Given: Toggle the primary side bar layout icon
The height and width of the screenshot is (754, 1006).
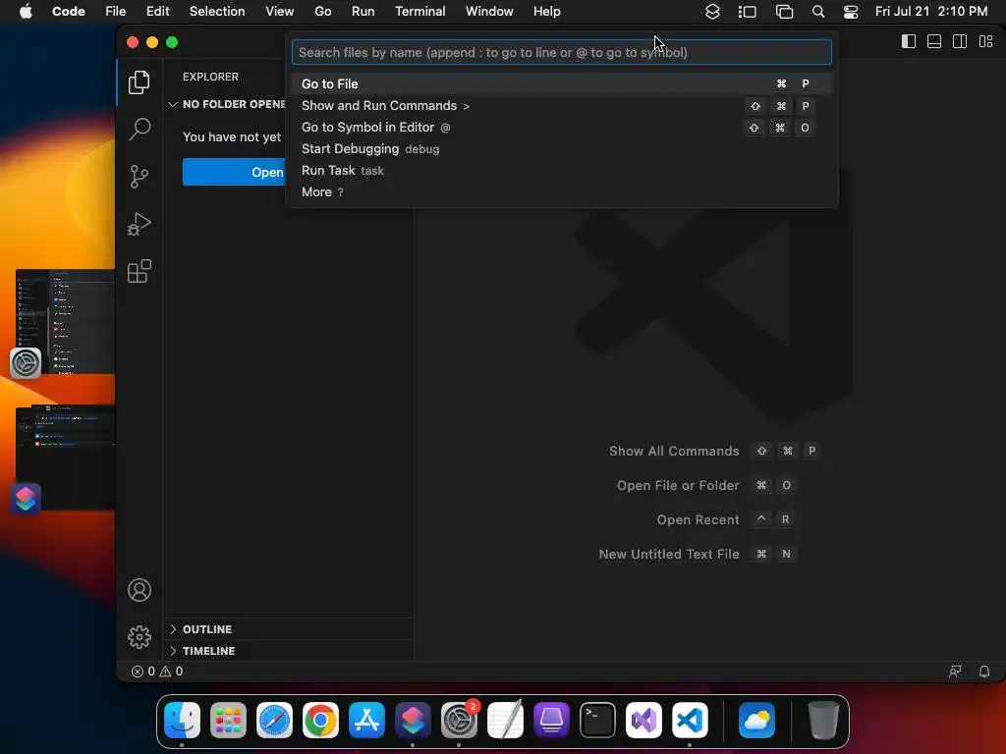Looking at the screenshot, I should pos(909,41).
